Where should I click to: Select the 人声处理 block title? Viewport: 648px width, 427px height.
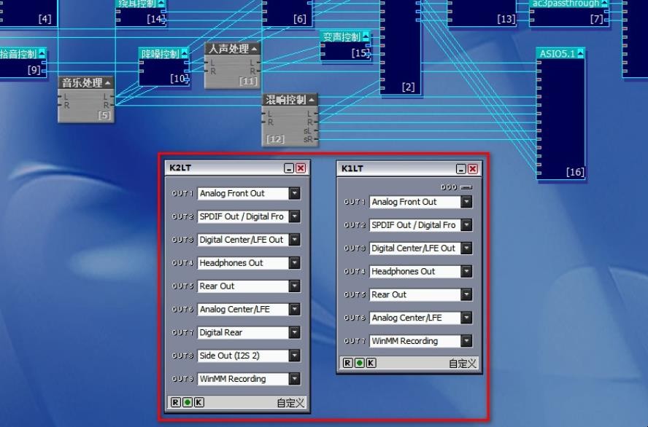[228, 49]
